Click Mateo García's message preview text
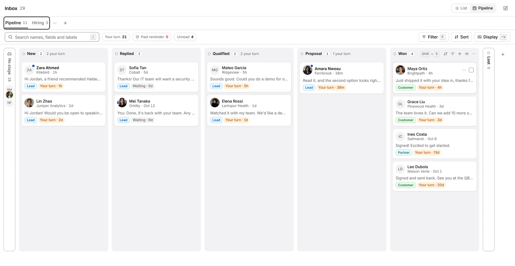Screen dimensions: 515x266 [249, 79]
